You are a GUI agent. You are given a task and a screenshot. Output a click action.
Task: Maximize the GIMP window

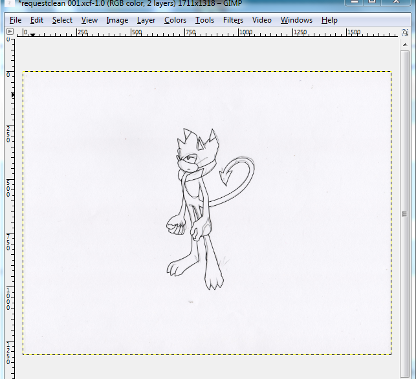tap(372, 2)
